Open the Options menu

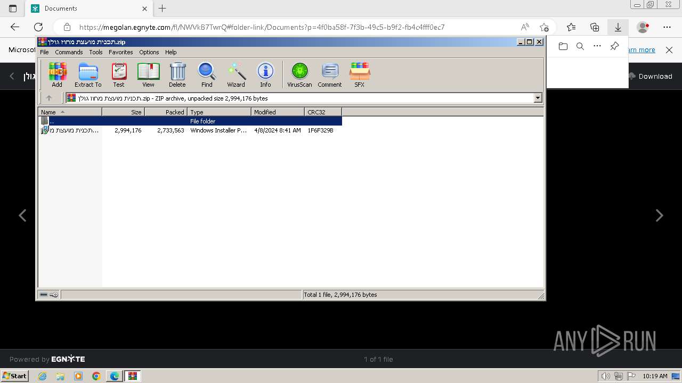tap(149, 52)
